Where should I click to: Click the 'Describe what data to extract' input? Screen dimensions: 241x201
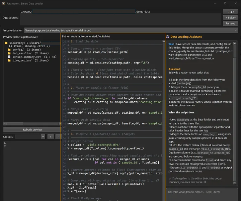point(202,194)
